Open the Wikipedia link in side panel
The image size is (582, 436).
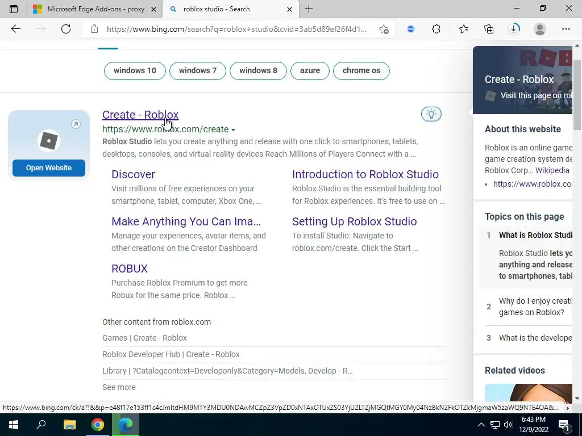coord(552,170)
